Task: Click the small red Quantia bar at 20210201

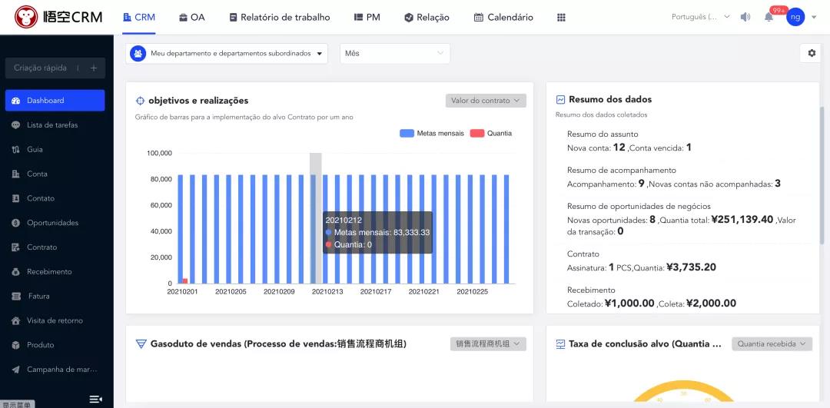Action: 185,281
